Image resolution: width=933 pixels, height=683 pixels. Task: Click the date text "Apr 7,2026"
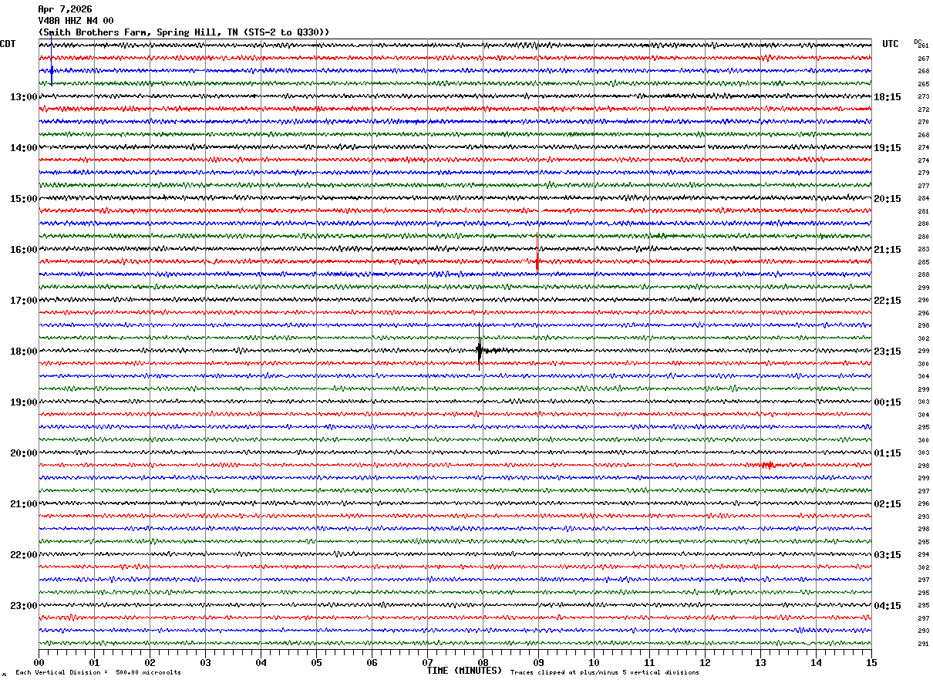tap(65, 9)
